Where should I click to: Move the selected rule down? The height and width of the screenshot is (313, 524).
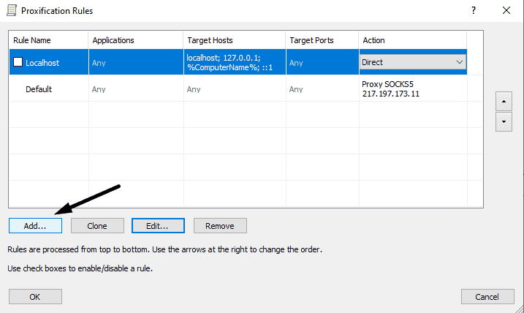[503, 121]
